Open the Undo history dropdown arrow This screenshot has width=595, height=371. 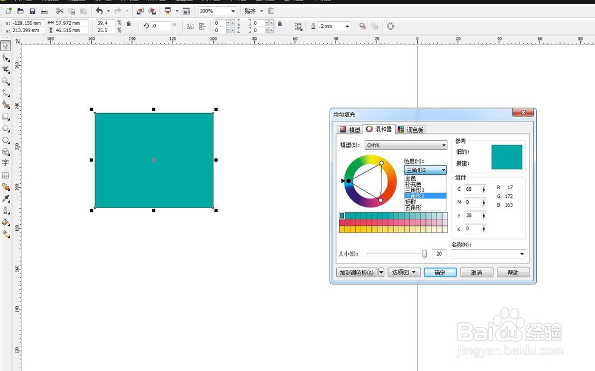[x=108, y=11]
